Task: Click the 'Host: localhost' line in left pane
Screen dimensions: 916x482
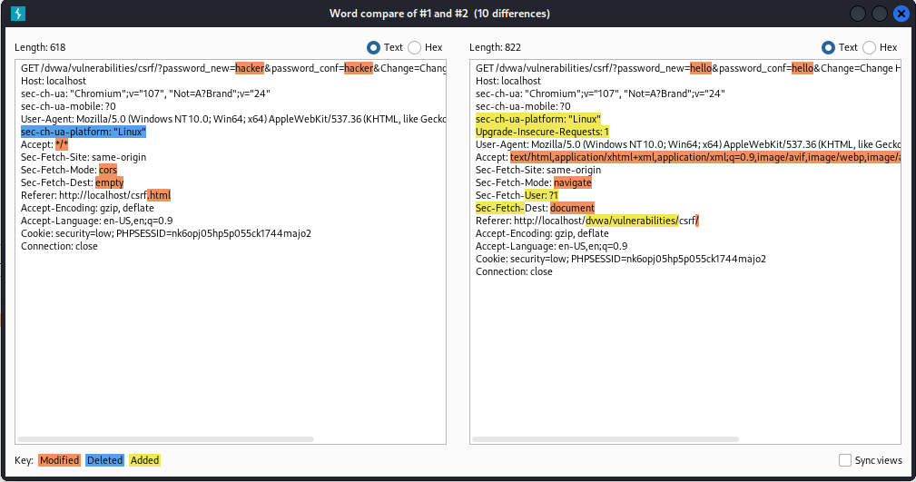Action: 54,81
